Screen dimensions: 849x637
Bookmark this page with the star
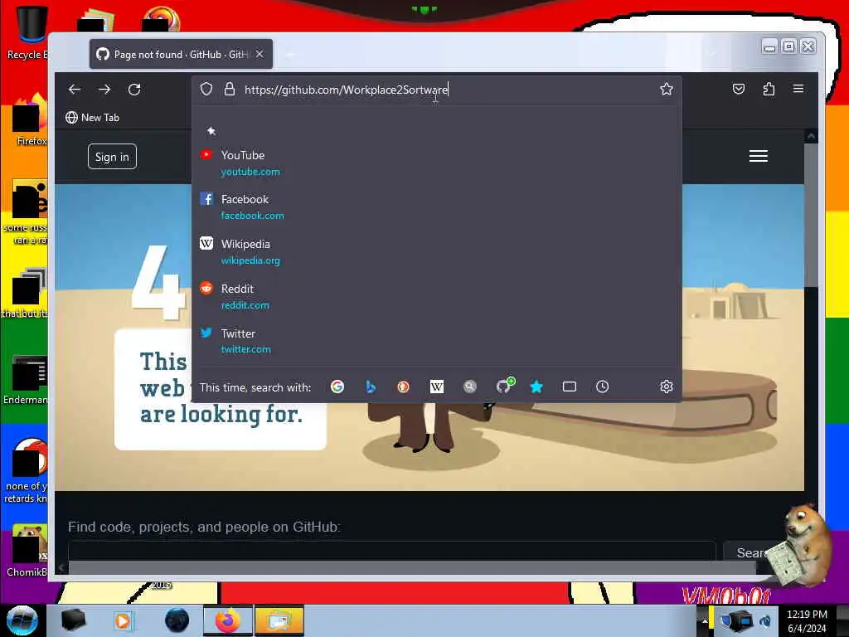(666, 89)
